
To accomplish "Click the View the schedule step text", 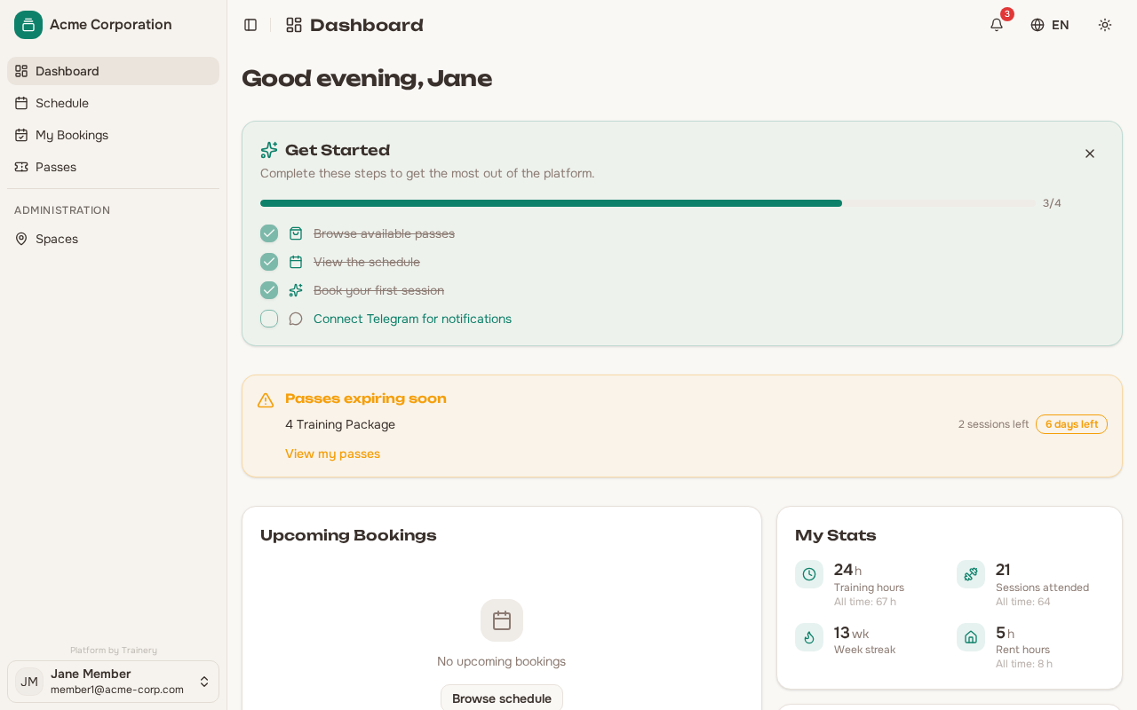I will [x=367, y=262].
